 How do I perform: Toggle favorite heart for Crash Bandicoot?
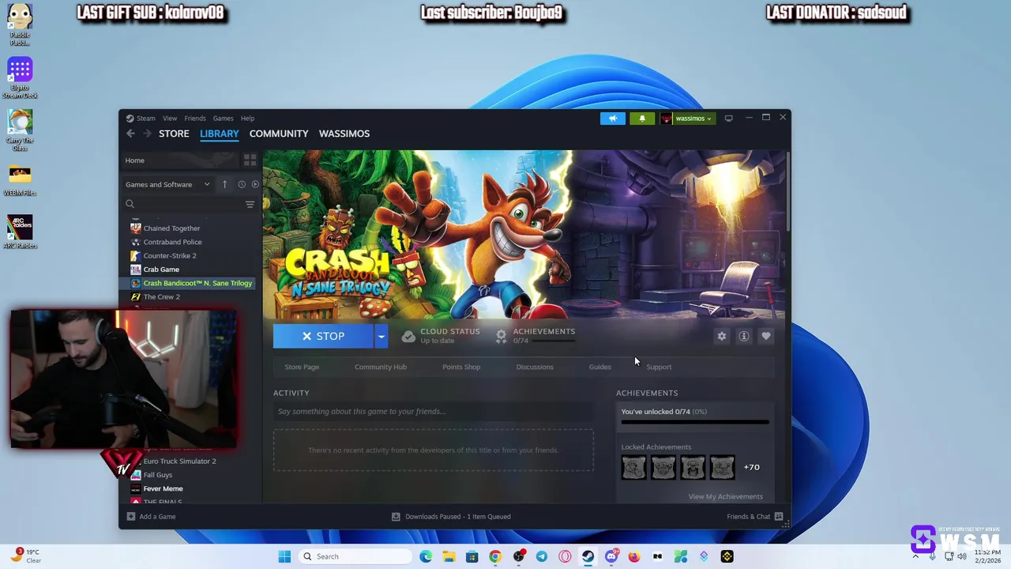click(765, 337)
